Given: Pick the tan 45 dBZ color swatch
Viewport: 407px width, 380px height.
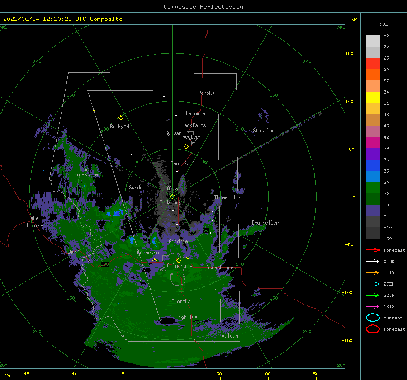Looking at the screenshot, I should [x=373, y=120].
